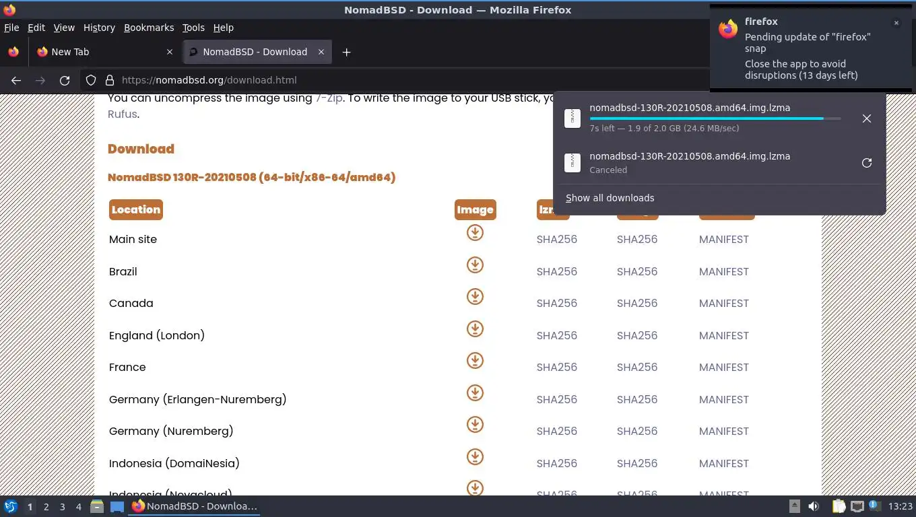The image size is (916, 517).
Task: Open the 7-Zip link
Action: point(329,98)
